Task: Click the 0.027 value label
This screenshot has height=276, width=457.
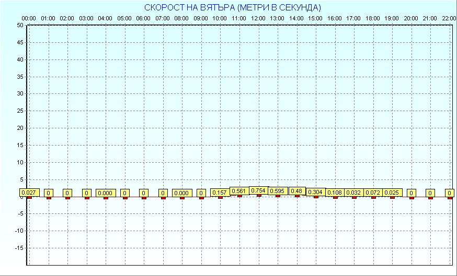Action: 29,193
